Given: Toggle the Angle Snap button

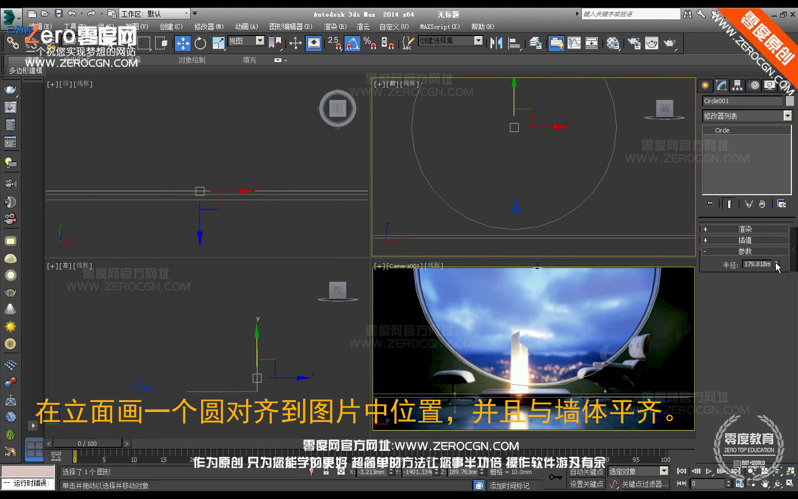Looking at the screenshot, I should click(352, 43).
